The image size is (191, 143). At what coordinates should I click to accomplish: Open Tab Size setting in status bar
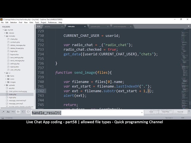click(169, 118)
